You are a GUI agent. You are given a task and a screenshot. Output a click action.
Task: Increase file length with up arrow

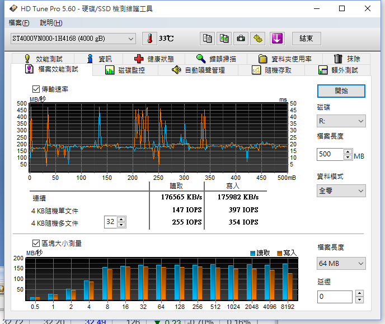pyautogui.click(x=348, y=151)
